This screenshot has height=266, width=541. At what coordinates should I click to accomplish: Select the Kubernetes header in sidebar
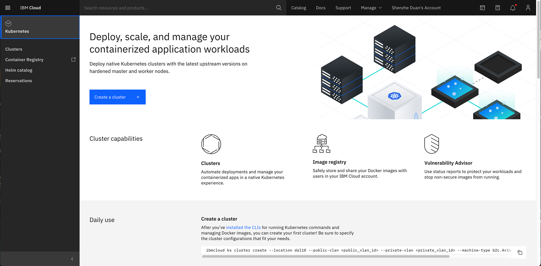tap(40, 27)
